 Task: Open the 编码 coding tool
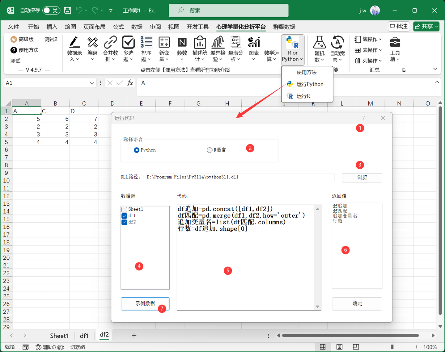pyautogui.click(x=92, y=49)
